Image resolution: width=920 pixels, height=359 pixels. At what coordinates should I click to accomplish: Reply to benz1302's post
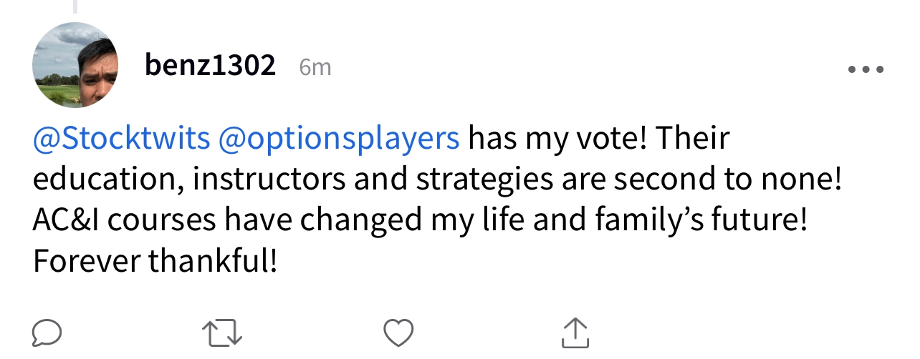pyautogui.click(x=47, y=333)
